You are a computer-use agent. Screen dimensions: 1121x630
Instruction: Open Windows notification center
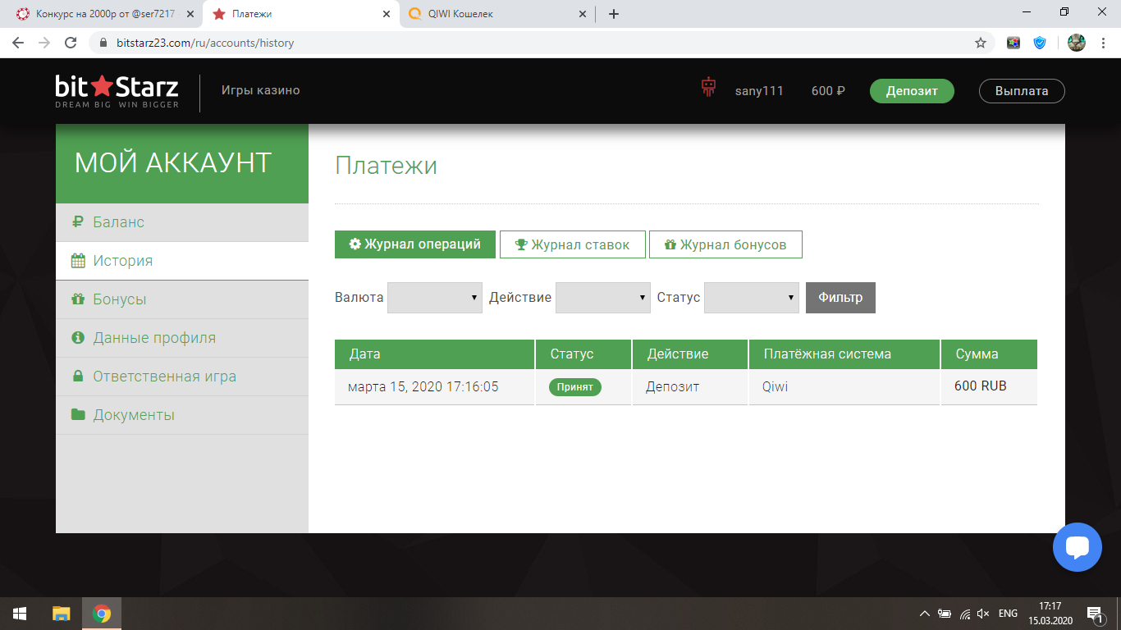(x=1095, y=614)
